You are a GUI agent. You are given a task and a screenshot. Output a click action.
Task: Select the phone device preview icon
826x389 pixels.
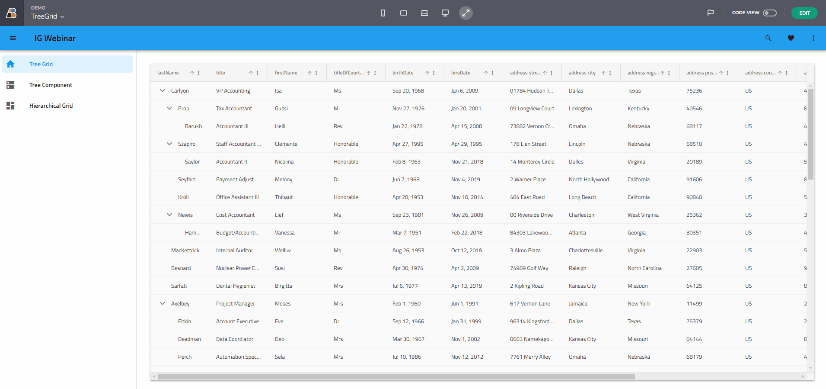coord(383,13)
